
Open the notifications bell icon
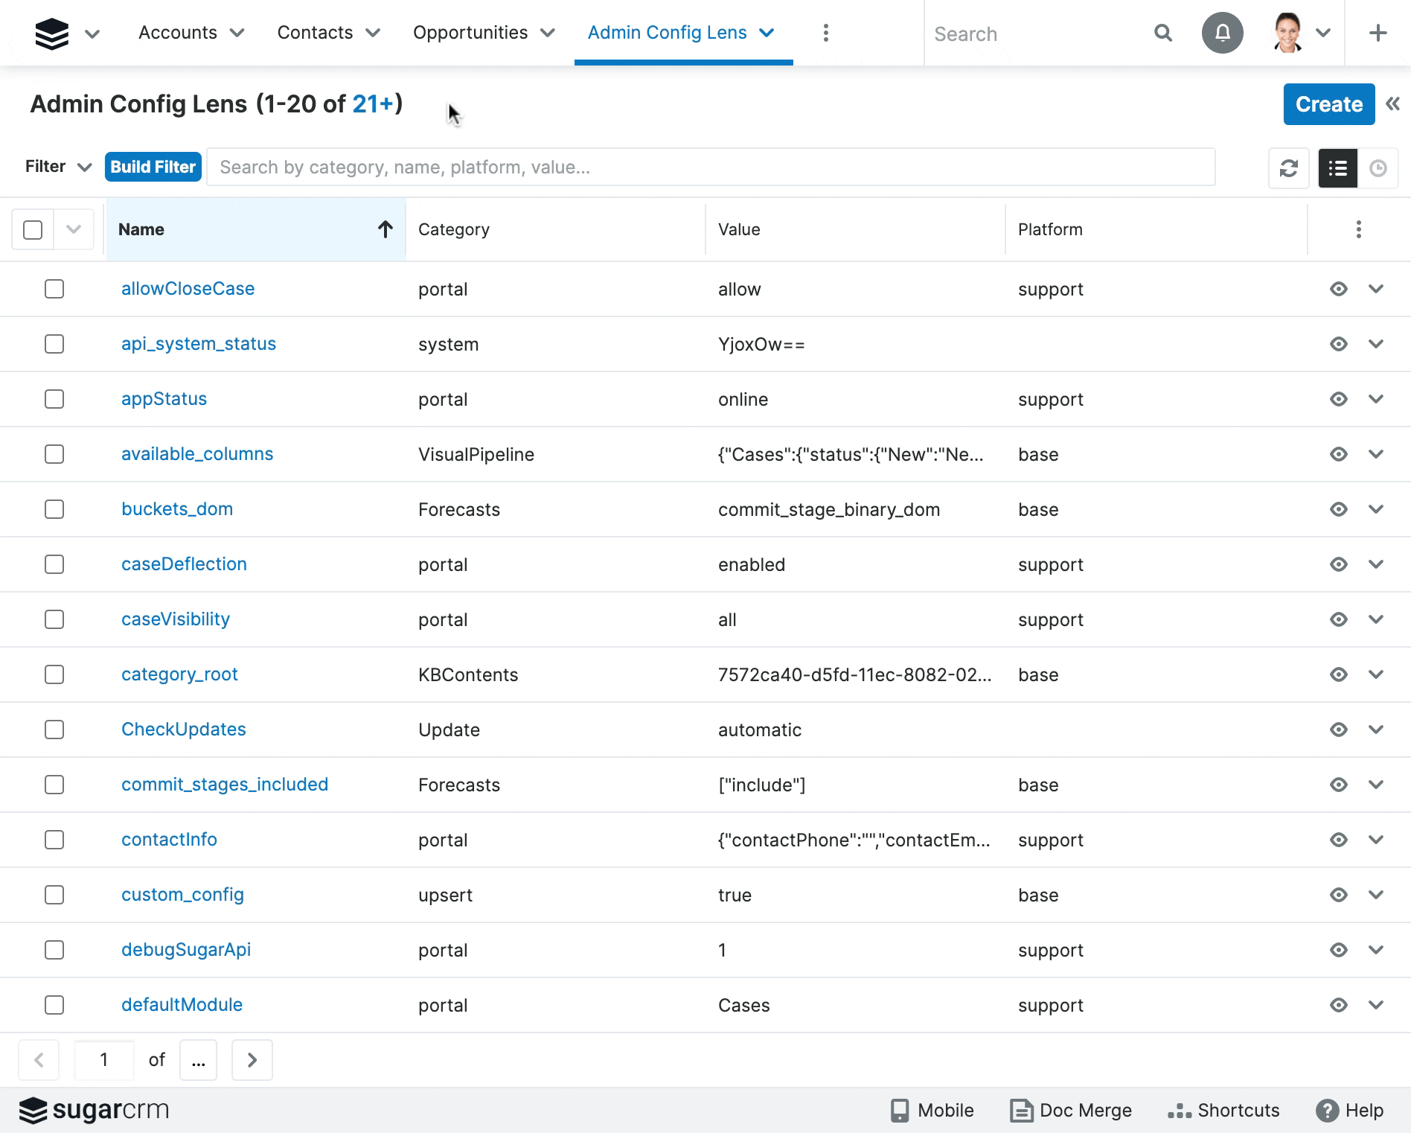tap(1222, 33)
